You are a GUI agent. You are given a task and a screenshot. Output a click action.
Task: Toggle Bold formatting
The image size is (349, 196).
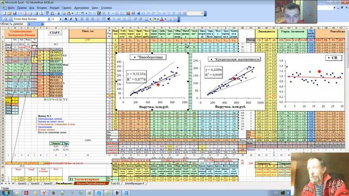pos(65,19)
